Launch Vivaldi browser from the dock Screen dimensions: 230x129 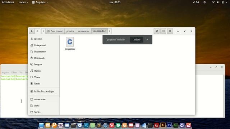pyautogui.click(x=112, y=125)
